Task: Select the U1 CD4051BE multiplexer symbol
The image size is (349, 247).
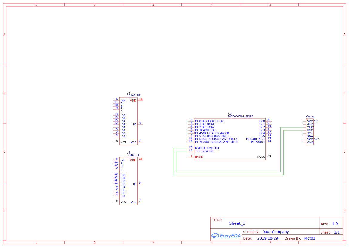Action: (x=128, y=121)
